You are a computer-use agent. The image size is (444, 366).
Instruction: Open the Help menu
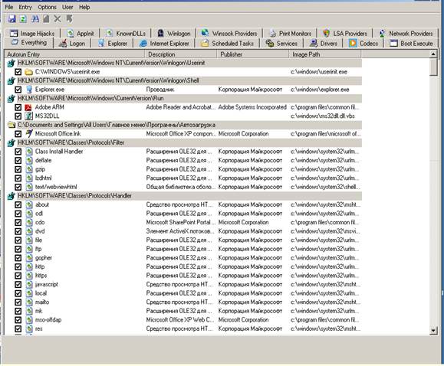pyautogui.click(x=84, y=7)
